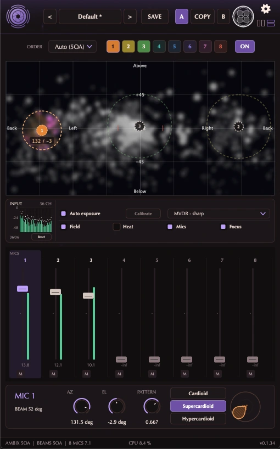Click mic 4 fader handle at -inf
The image size is (280, 449).
point(121,360)
